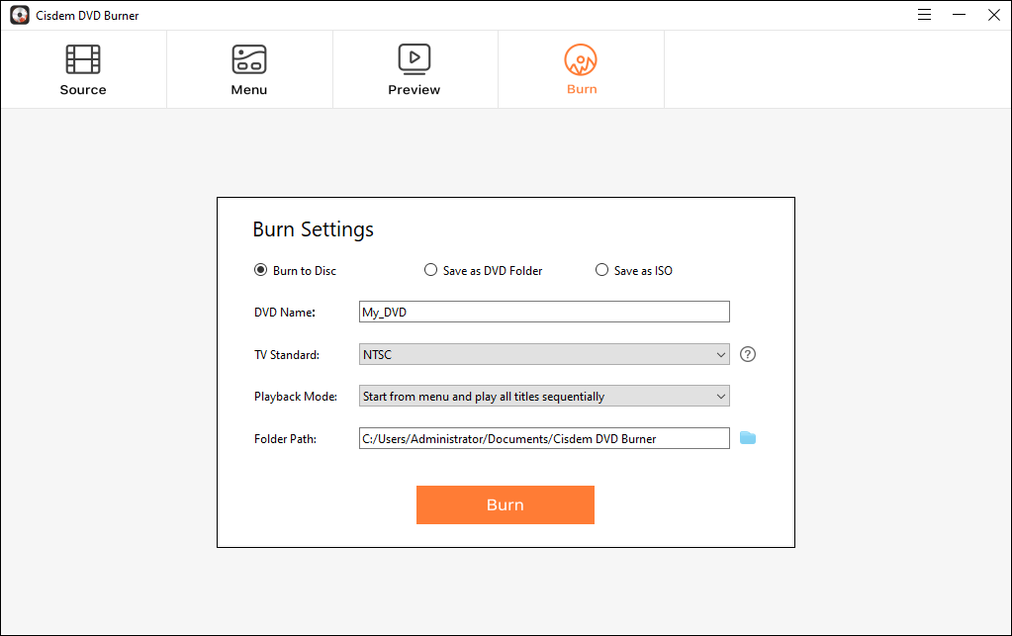Click the DVD Name text field
This screenshot has width=1012, height=636.
pyautogui.click(x=544, y=311)
